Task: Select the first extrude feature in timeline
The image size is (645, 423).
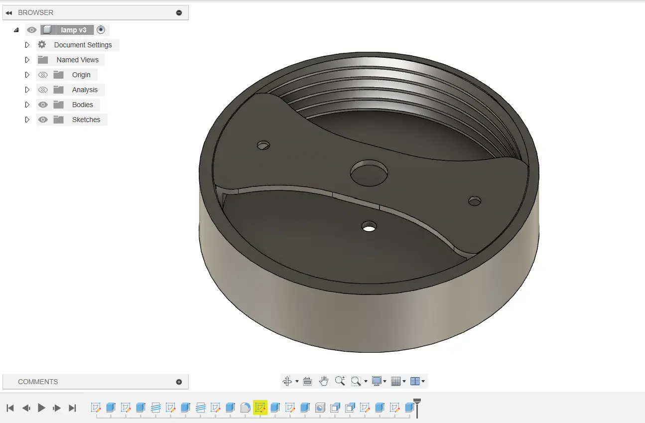Action: point(111,408)
